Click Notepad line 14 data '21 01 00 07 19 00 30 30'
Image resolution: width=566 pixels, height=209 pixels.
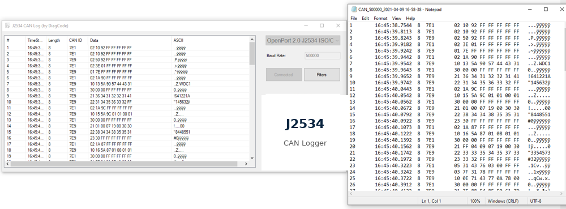pos(487,108)
